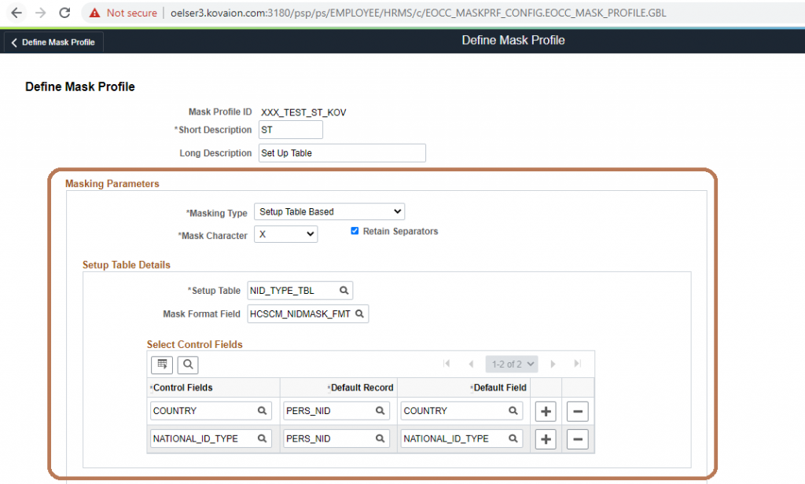Open the 1-2 of 2 row range dropdown
The width and height of the screenshot is (805, 484).
click(511, 364)
